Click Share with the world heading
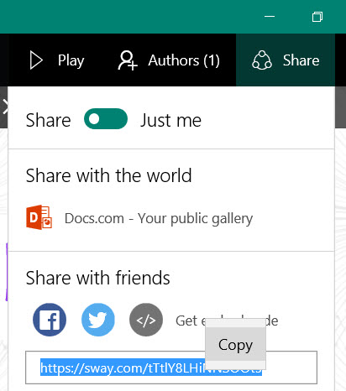346x391 pixels. click(108, 175)
